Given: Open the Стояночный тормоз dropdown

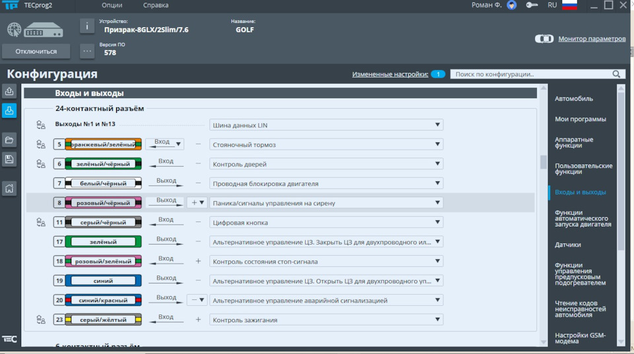Looking at the screenshot, I should tap(326, 144).
